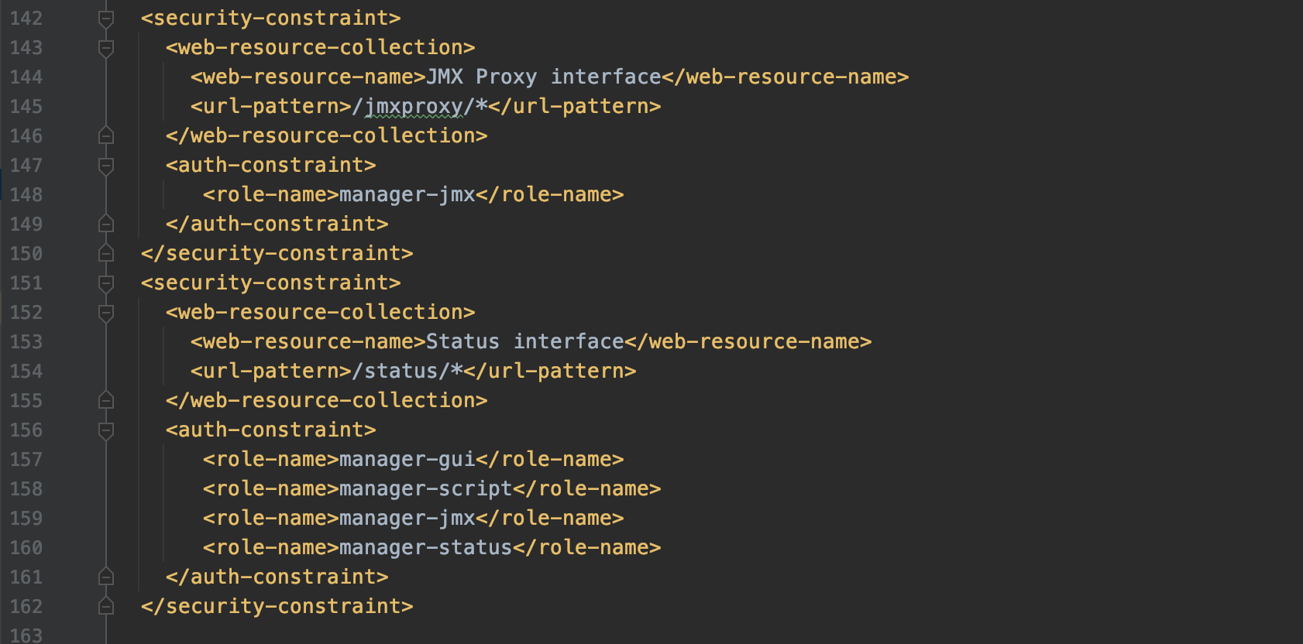Screen dimensions: 1303x644
Task: Click line number 144 in gutter
Action: coord(26,77)
